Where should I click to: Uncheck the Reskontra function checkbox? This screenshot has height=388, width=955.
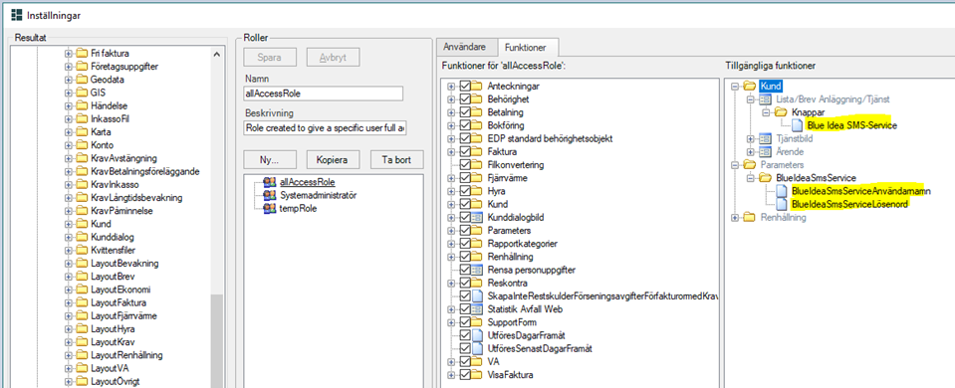click(x=465, y=283)
